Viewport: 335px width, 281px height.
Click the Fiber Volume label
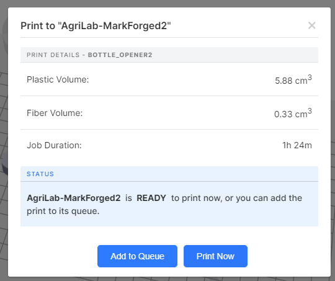click(55, 113)
